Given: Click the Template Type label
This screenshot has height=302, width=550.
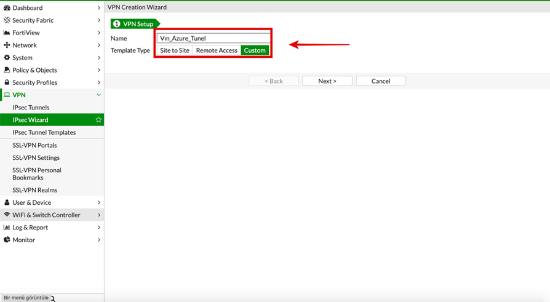Looking at the screenshot, I should pyautogui.click(x=130, y=50).
